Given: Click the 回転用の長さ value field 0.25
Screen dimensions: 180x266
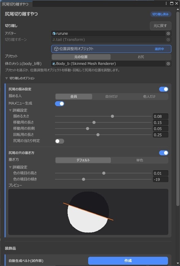Looking at the screenshot, I should pyautogui.click(x=161, y=135).
